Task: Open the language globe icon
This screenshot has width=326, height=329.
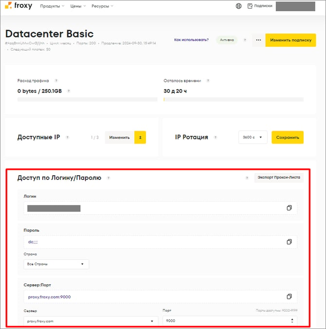Action: pos(238,6)
